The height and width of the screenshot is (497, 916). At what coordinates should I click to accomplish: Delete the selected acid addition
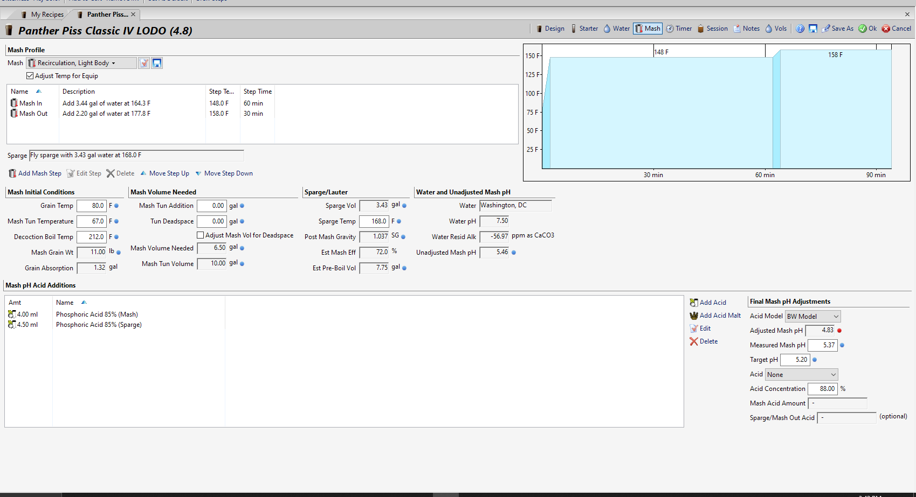(704, 341)
